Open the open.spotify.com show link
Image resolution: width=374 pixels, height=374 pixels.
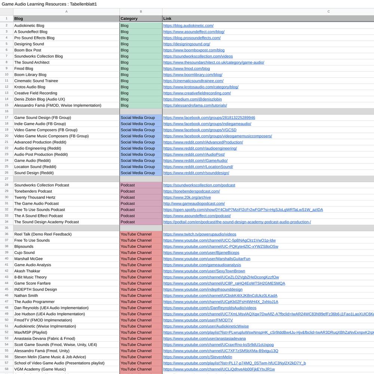(x=243, y=210)
